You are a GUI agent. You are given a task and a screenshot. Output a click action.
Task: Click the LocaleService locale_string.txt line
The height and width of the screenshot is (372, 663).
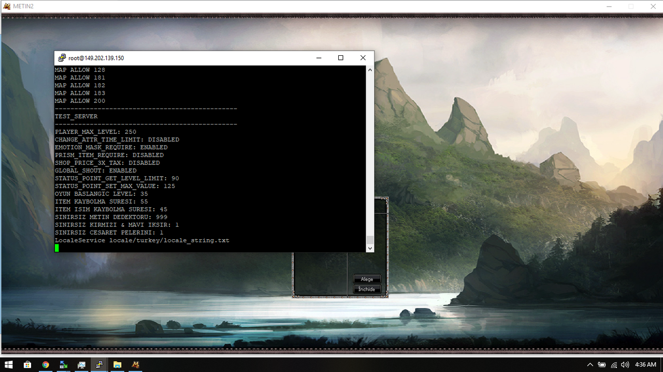click(x=142, y=240)
